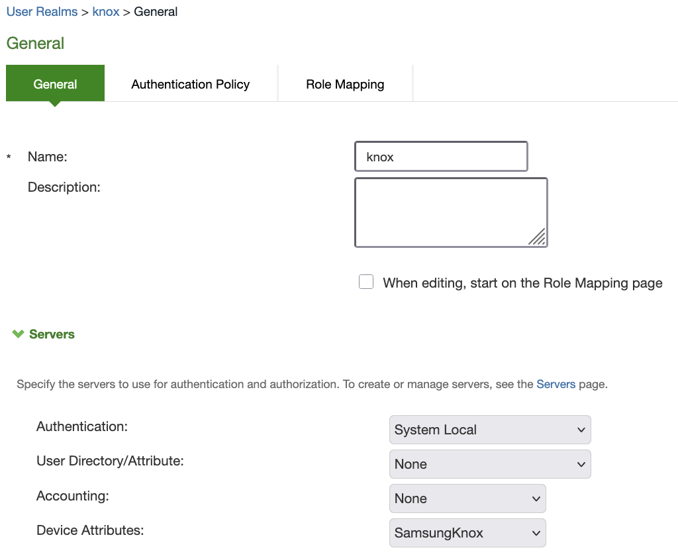Switch to the Authentication Policy tab
Screen dimensions: 678x558
click(x=190, y=84)
